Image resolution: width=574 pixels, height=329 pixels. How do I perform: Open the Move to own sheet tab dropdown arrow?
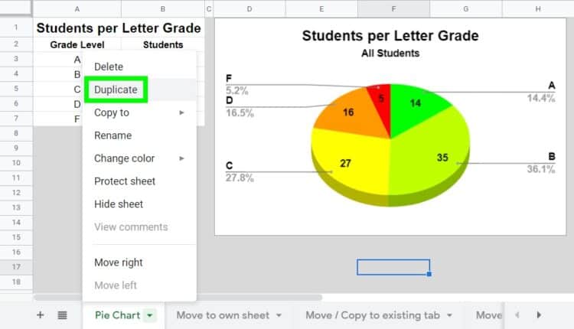(279, 315)
